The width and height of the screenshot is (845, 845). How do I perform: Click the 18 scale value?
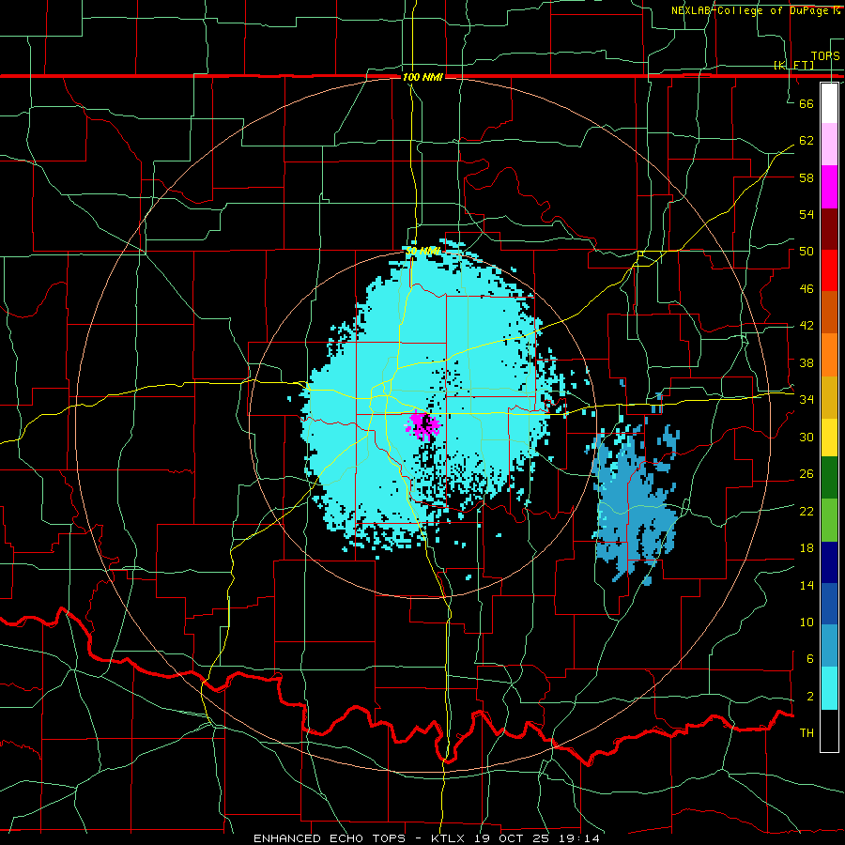(x=807, y=548)
